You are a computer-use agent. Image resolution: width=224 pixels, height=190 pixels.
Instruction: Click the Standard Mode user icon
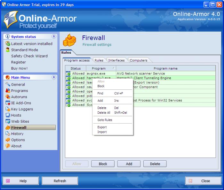(8, 50)
